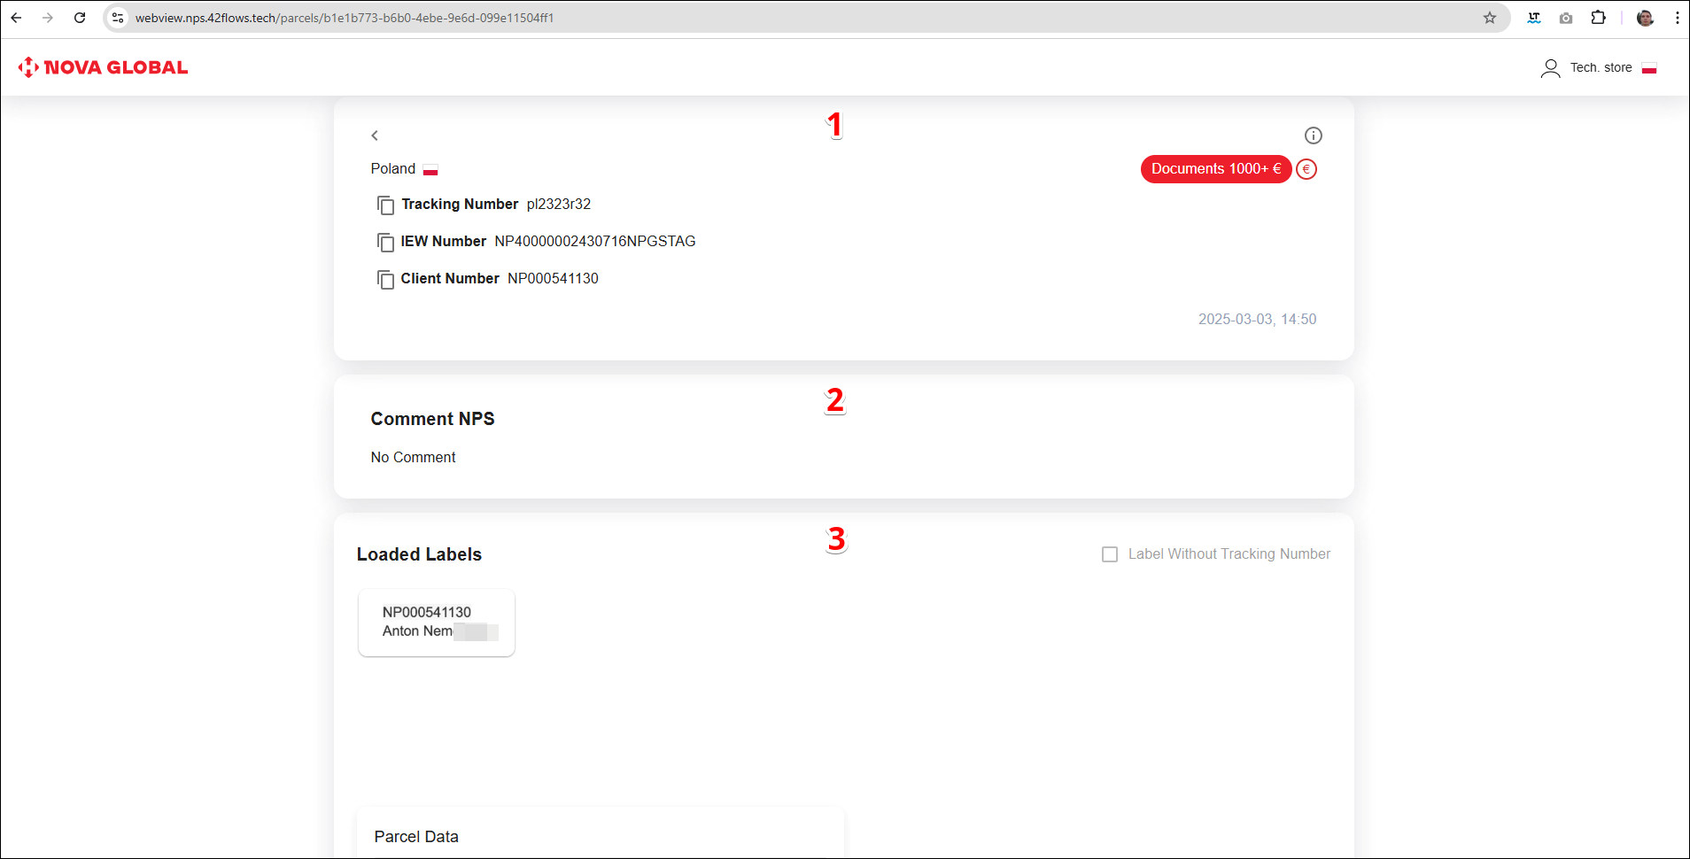Copy the Client Number value
This screenshot has height=859, width=1690.
385,280
